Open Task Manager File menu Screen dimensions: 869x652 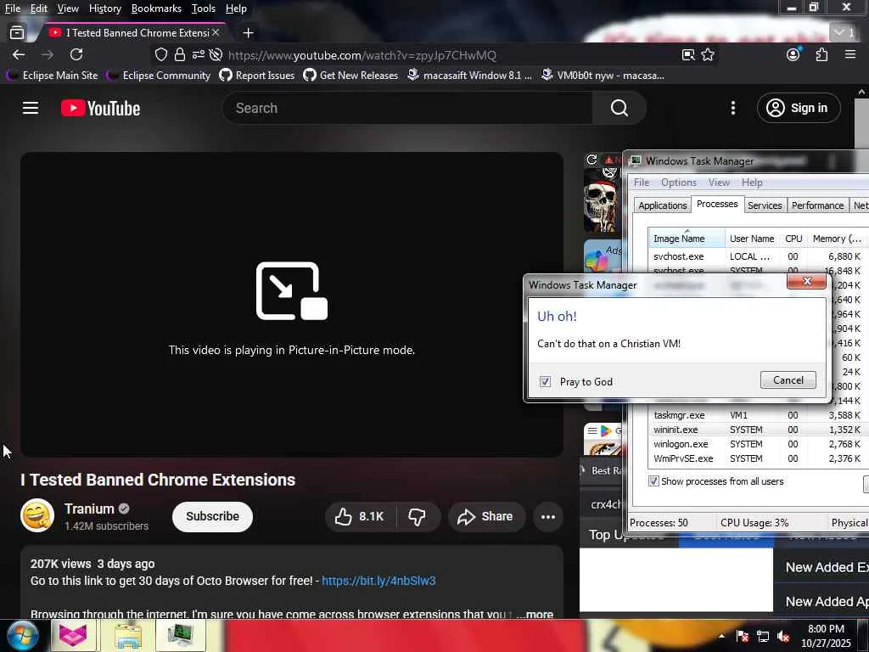(642, 183)
